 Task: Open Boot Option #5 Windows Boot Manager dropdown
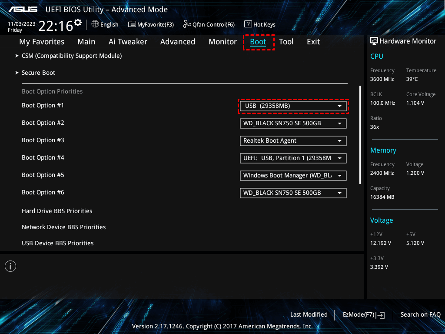pos(293,176)
